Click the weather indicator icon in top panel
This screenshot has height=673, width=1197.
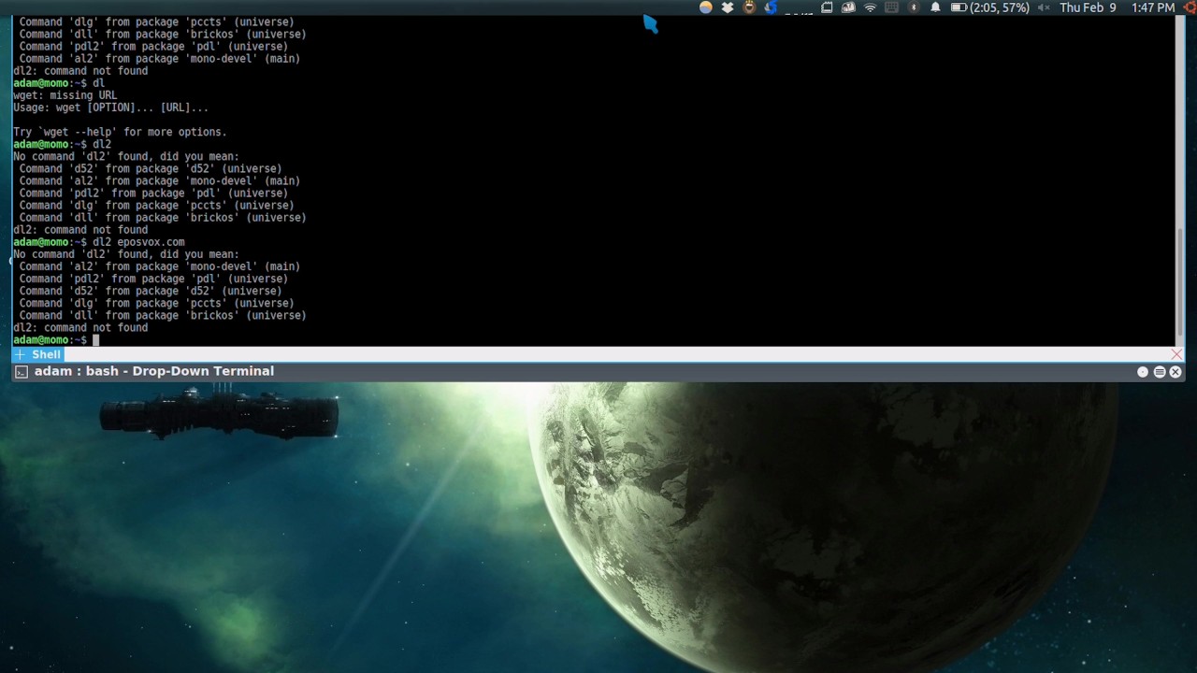tap(706, 7)
